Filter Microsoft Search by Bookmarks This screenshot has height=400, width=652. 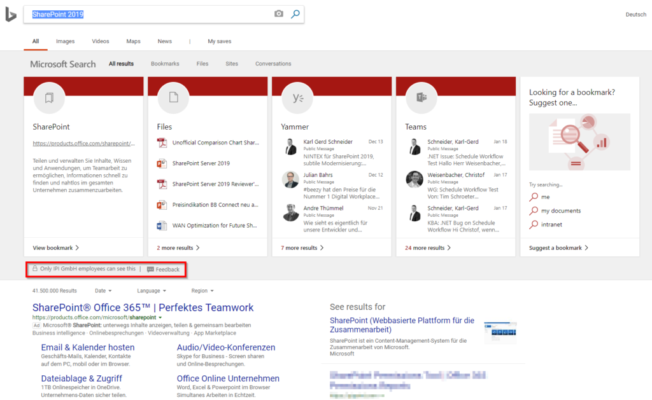[165, 64]
